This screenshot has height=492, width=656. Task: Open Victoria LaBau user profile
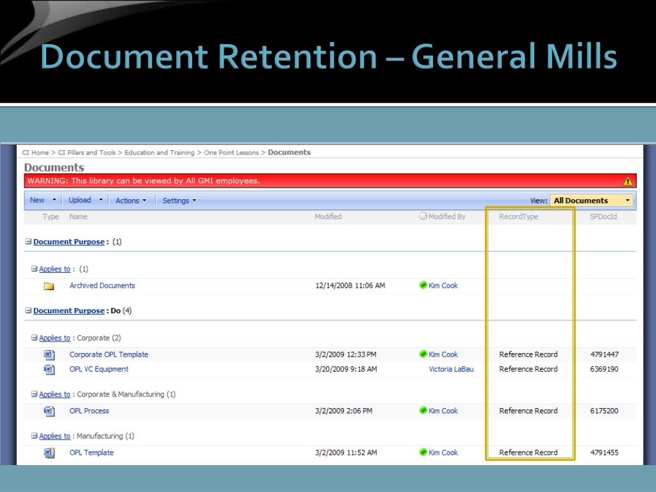point(452,370)
